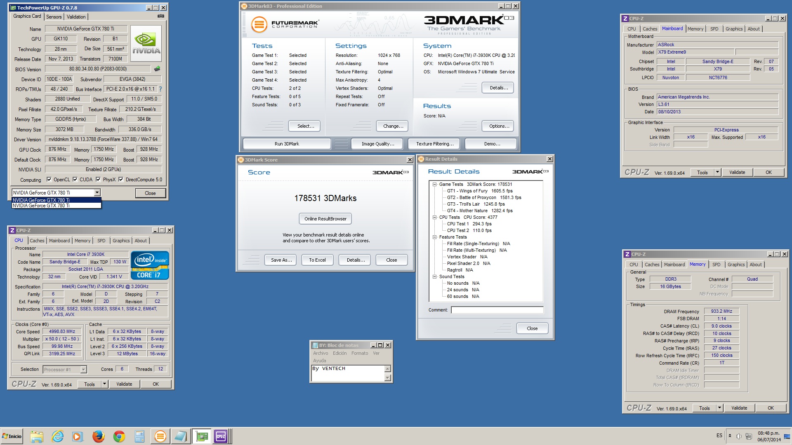The width and height of the screenshot is (792, 445).
Task: Open Tools dropdown arrow in Memory CPU-Z window
Action: click(x=719, y=408)
